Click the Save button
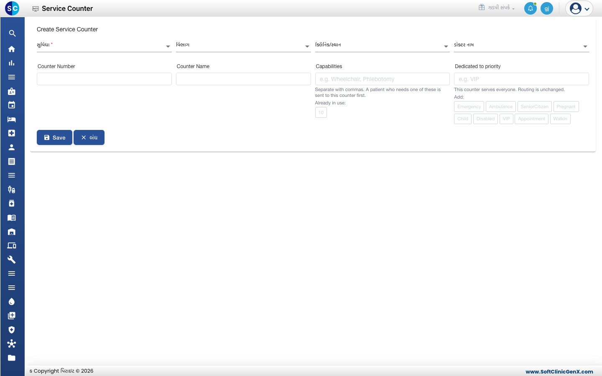Screen dimensions: 602x376 pos(54,137)
